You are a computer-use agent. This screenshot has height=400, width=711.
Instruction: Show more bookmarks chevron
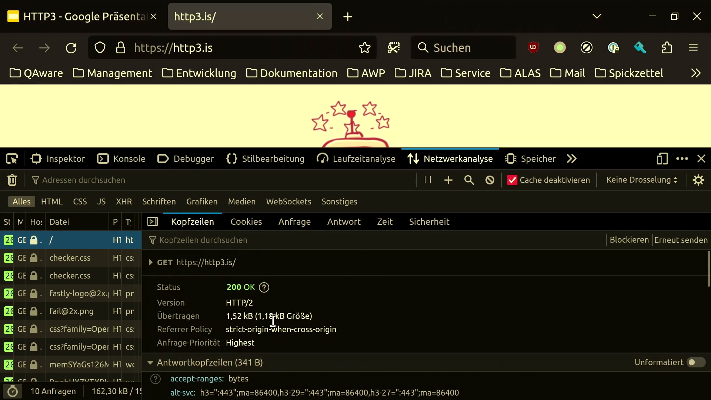(696, 73)
